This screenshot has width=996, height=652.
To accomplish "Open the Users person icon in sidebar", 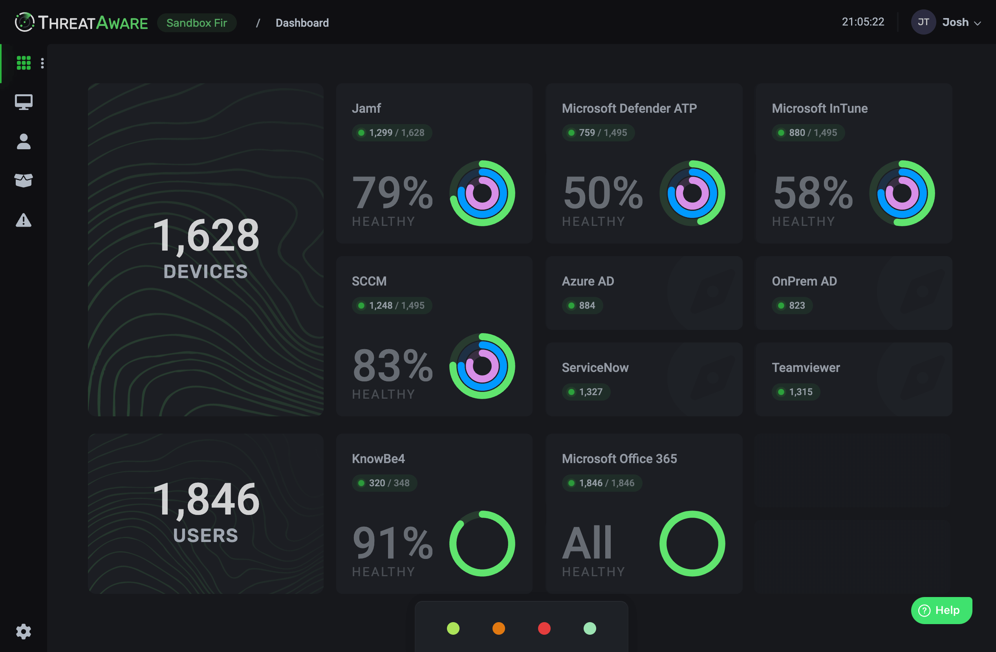I will click(x=24, y=141).
